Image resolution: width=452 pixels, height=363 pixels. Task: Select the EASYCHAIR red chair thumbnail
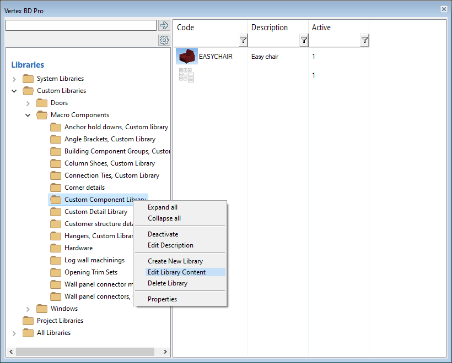(187, 57)
